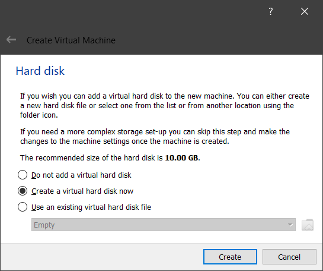Click the Cancel button
The width and height of the screenshot is (323, 271).
289,257
